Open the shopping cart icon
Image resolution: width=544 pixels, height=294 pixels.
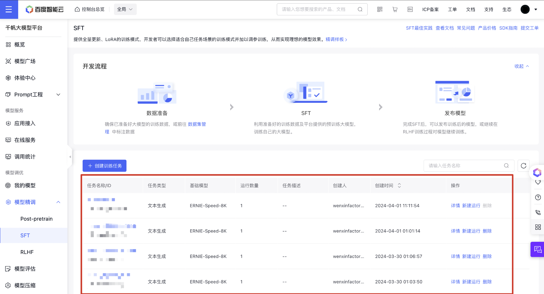395,9
